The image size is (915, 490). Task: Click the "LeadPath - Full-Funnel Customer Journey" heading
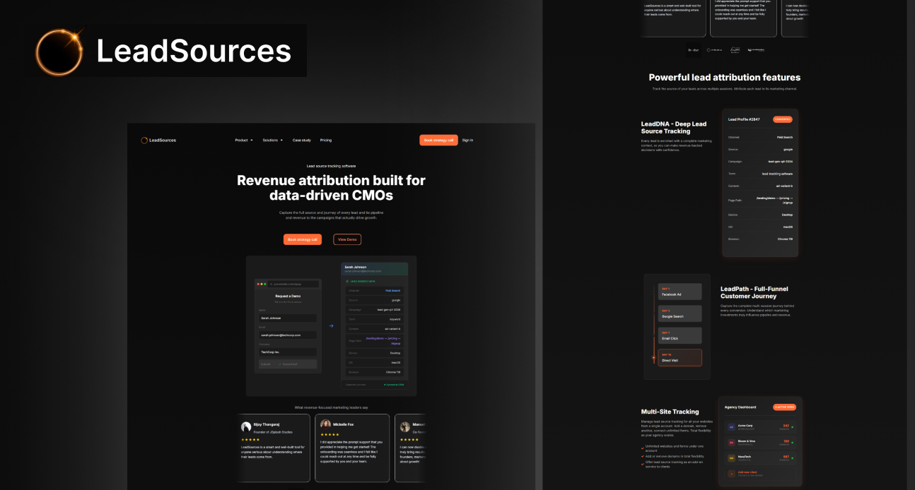pos(754,292)
